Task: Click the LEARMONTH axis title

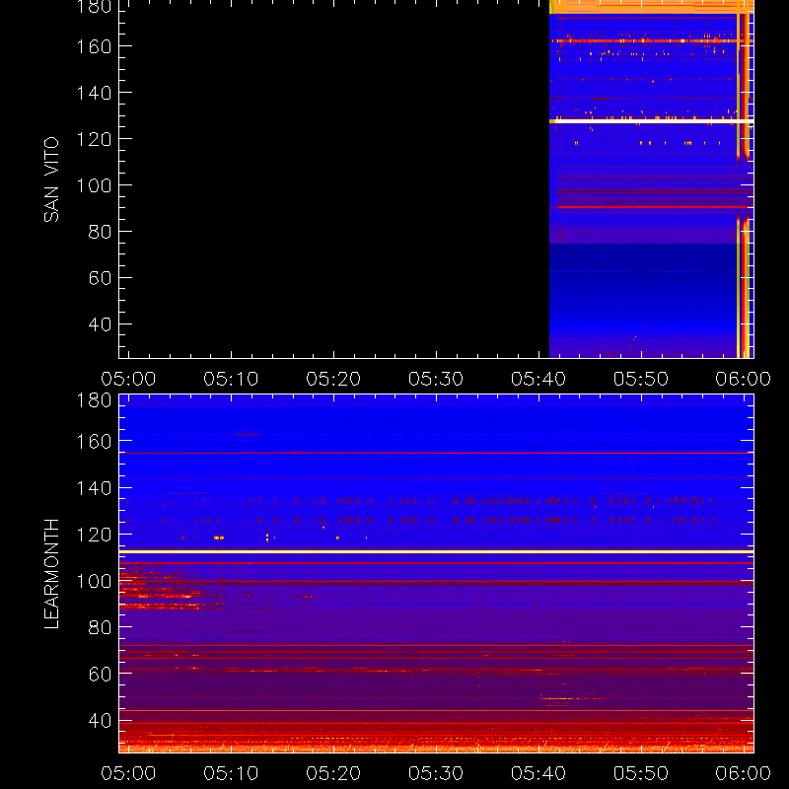Action: pos(51,574)
